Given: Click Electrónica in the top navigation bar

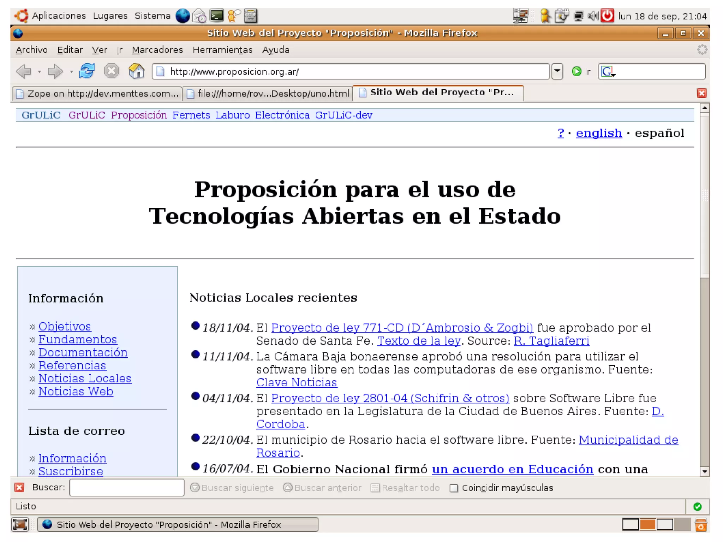Looking at the screenshot, I should point(282,115).
